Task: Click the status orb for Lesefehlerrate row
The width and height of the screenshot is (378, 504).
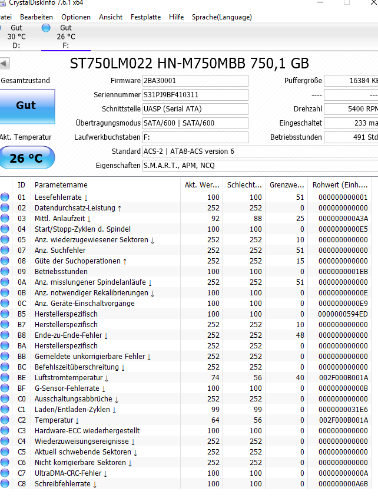Action: click(x=5, y=197)
